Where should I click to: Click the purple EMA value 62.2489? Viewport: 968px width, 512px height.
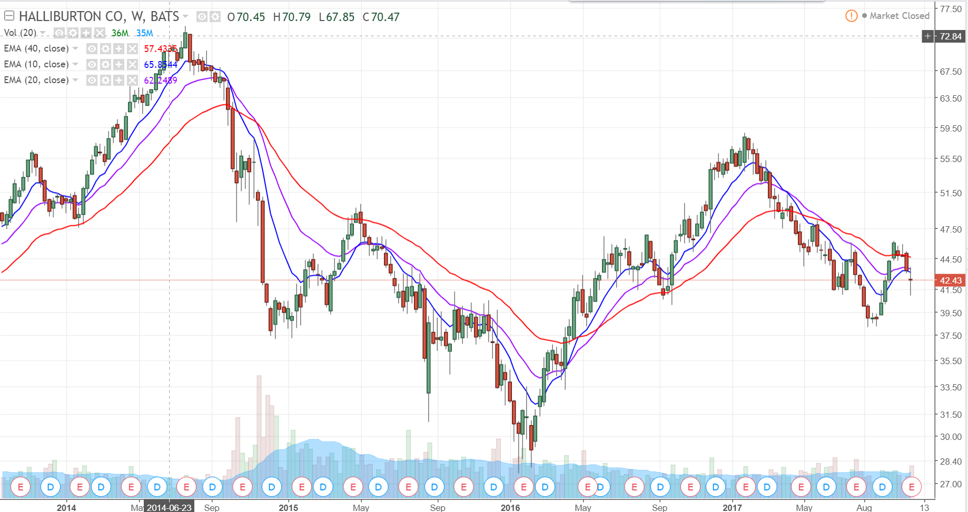(161, 81)
